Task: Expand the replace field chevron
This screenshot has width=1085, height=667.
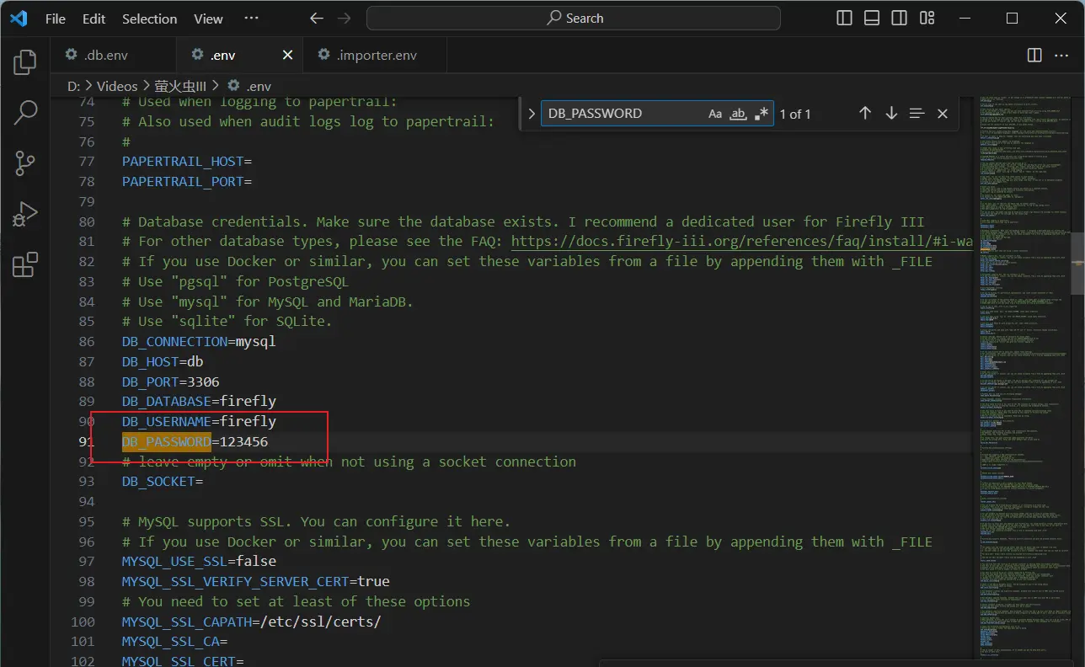Action: pos(531,114)
